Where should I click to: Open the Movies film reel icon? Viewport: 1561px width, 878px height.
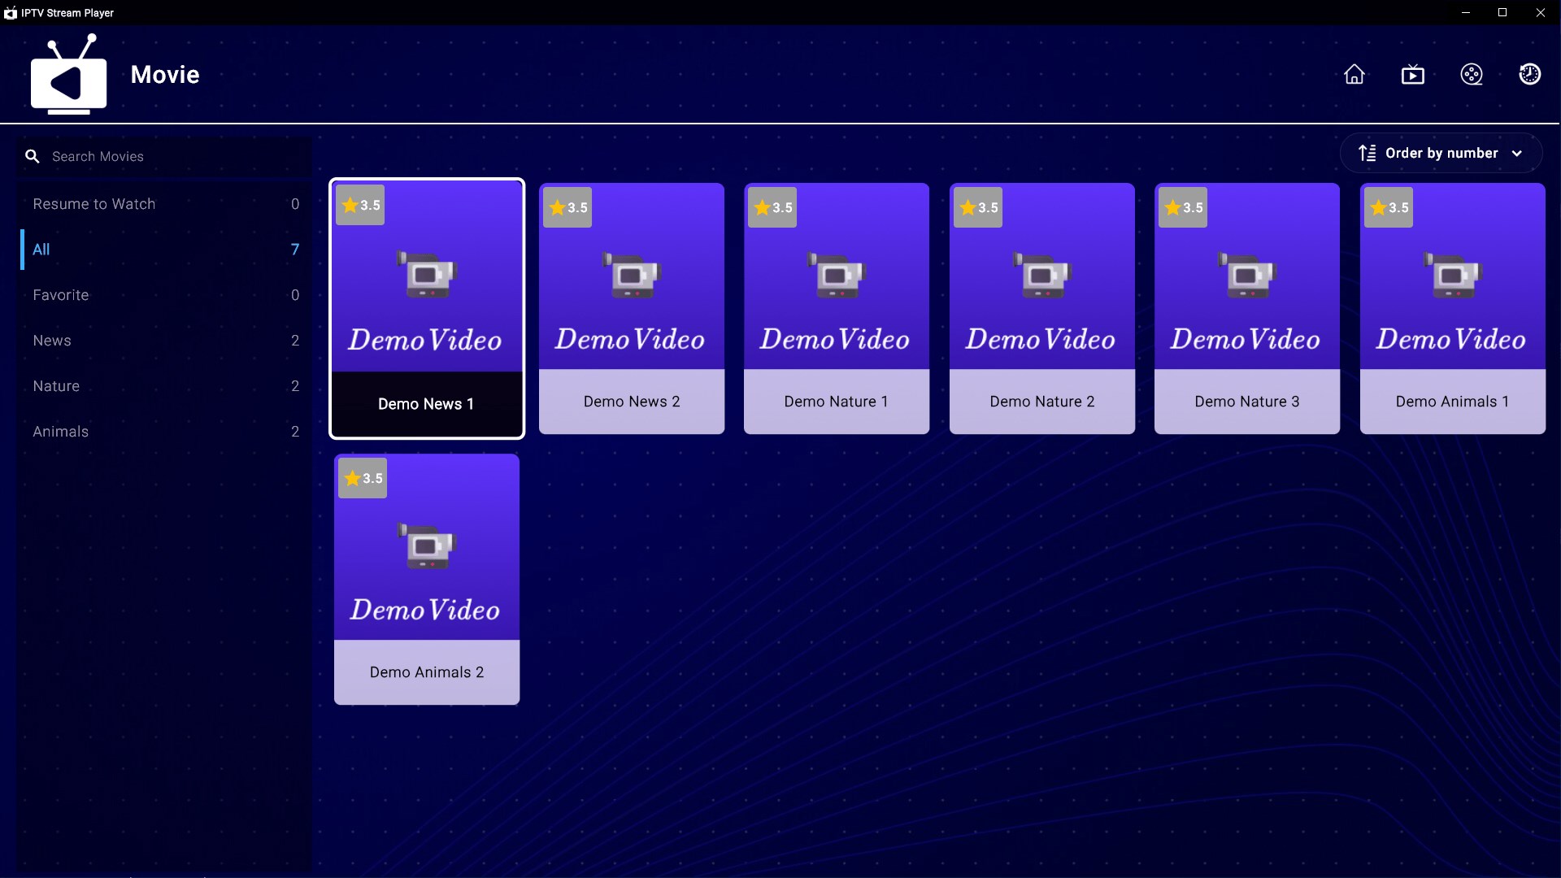pos(1472,75)
